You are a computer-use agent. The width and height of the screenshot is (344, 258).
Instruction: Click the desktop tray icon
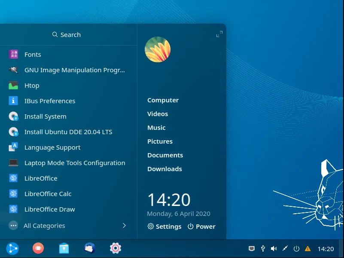click(252, 249)
